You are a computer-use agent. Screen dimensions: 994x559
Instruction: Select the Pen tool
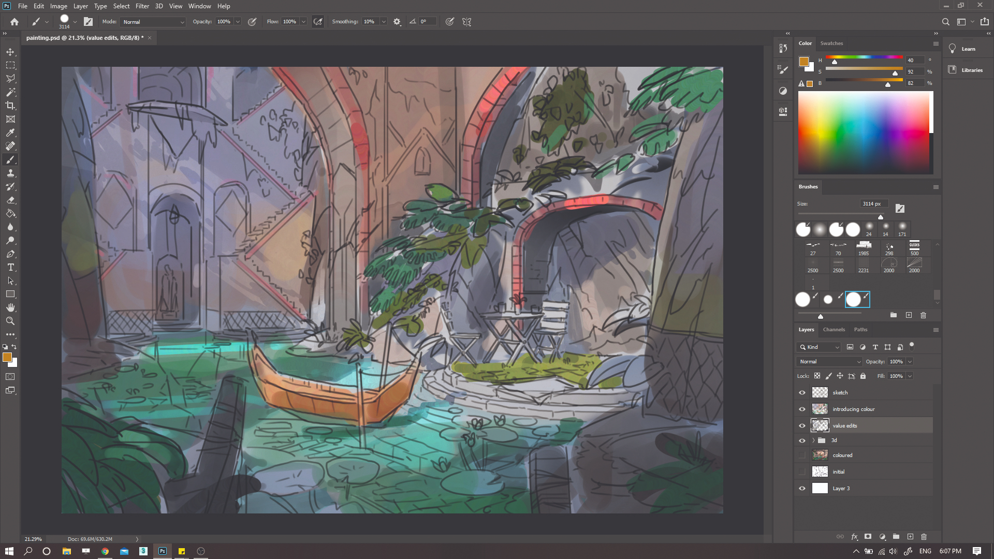tap(10, 254)
